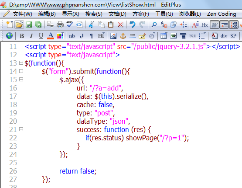Insert div tag

click(224, 36)
